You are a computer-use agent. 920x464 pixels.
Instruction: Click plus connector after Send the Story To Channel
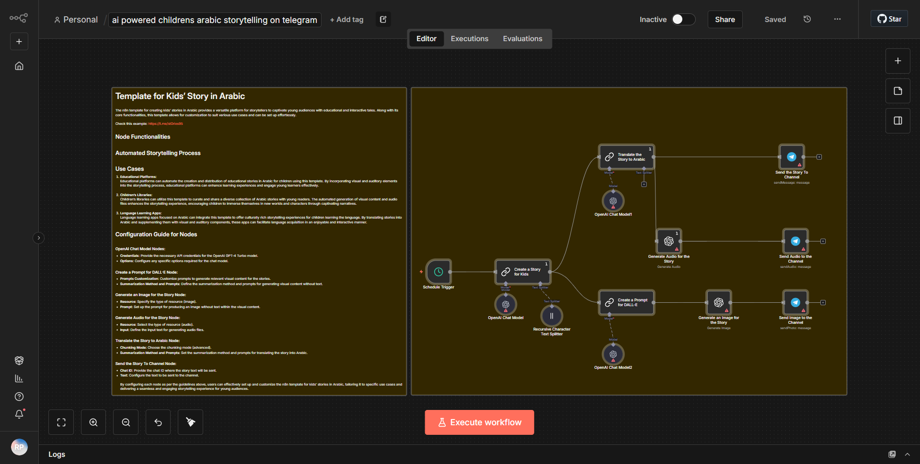pyautogui.click(x=819, y=157)
